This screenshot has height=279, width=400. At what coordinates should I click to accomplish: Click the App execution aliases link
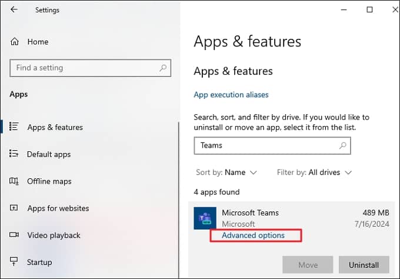(231, 95)
